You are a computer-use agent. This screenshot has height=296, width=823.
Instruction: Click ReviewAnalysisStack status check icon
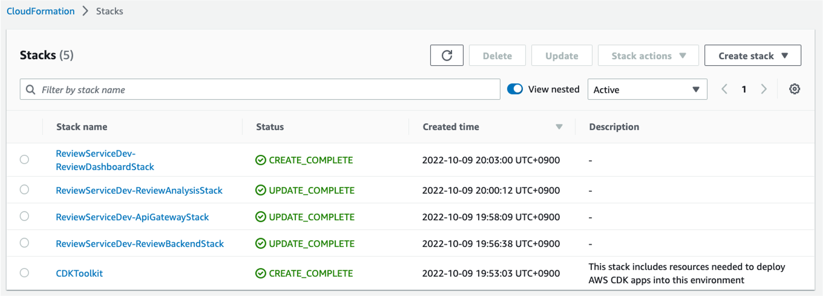(260, 190)
